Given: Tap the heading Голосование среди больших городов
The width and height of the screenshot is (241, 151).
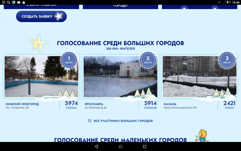Looking at the screenshot, I should [x=120, y=43].
